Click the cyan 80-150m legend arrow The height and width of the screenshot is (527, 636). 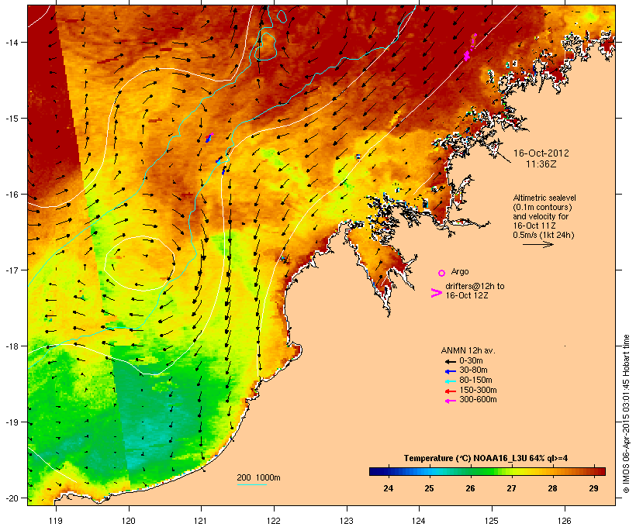pos(450,381)
